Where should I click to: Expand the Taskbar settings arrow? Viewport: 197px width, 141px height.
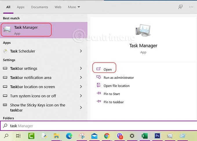coord(81,68)
